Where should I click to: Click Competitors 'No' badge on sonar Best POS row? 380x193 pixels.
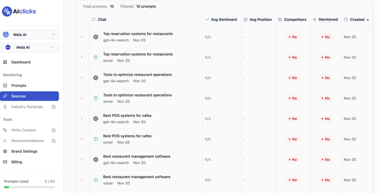coord(293,139)
